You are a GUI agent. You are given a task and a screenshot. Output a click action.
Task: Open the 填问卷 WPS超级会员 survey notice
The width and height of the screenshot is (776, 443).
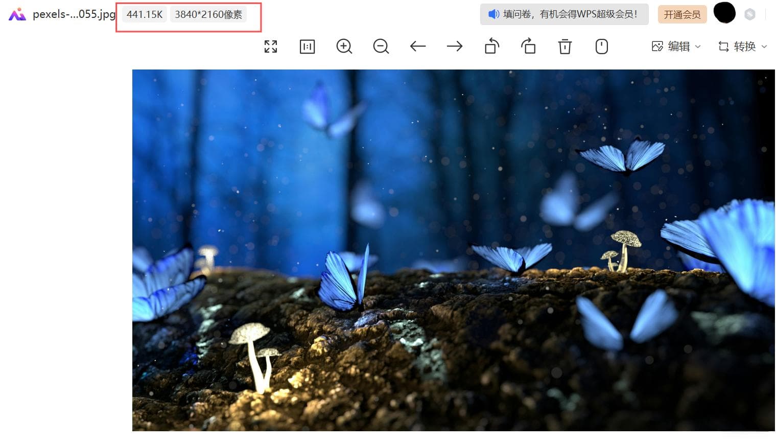coord(564,14)
